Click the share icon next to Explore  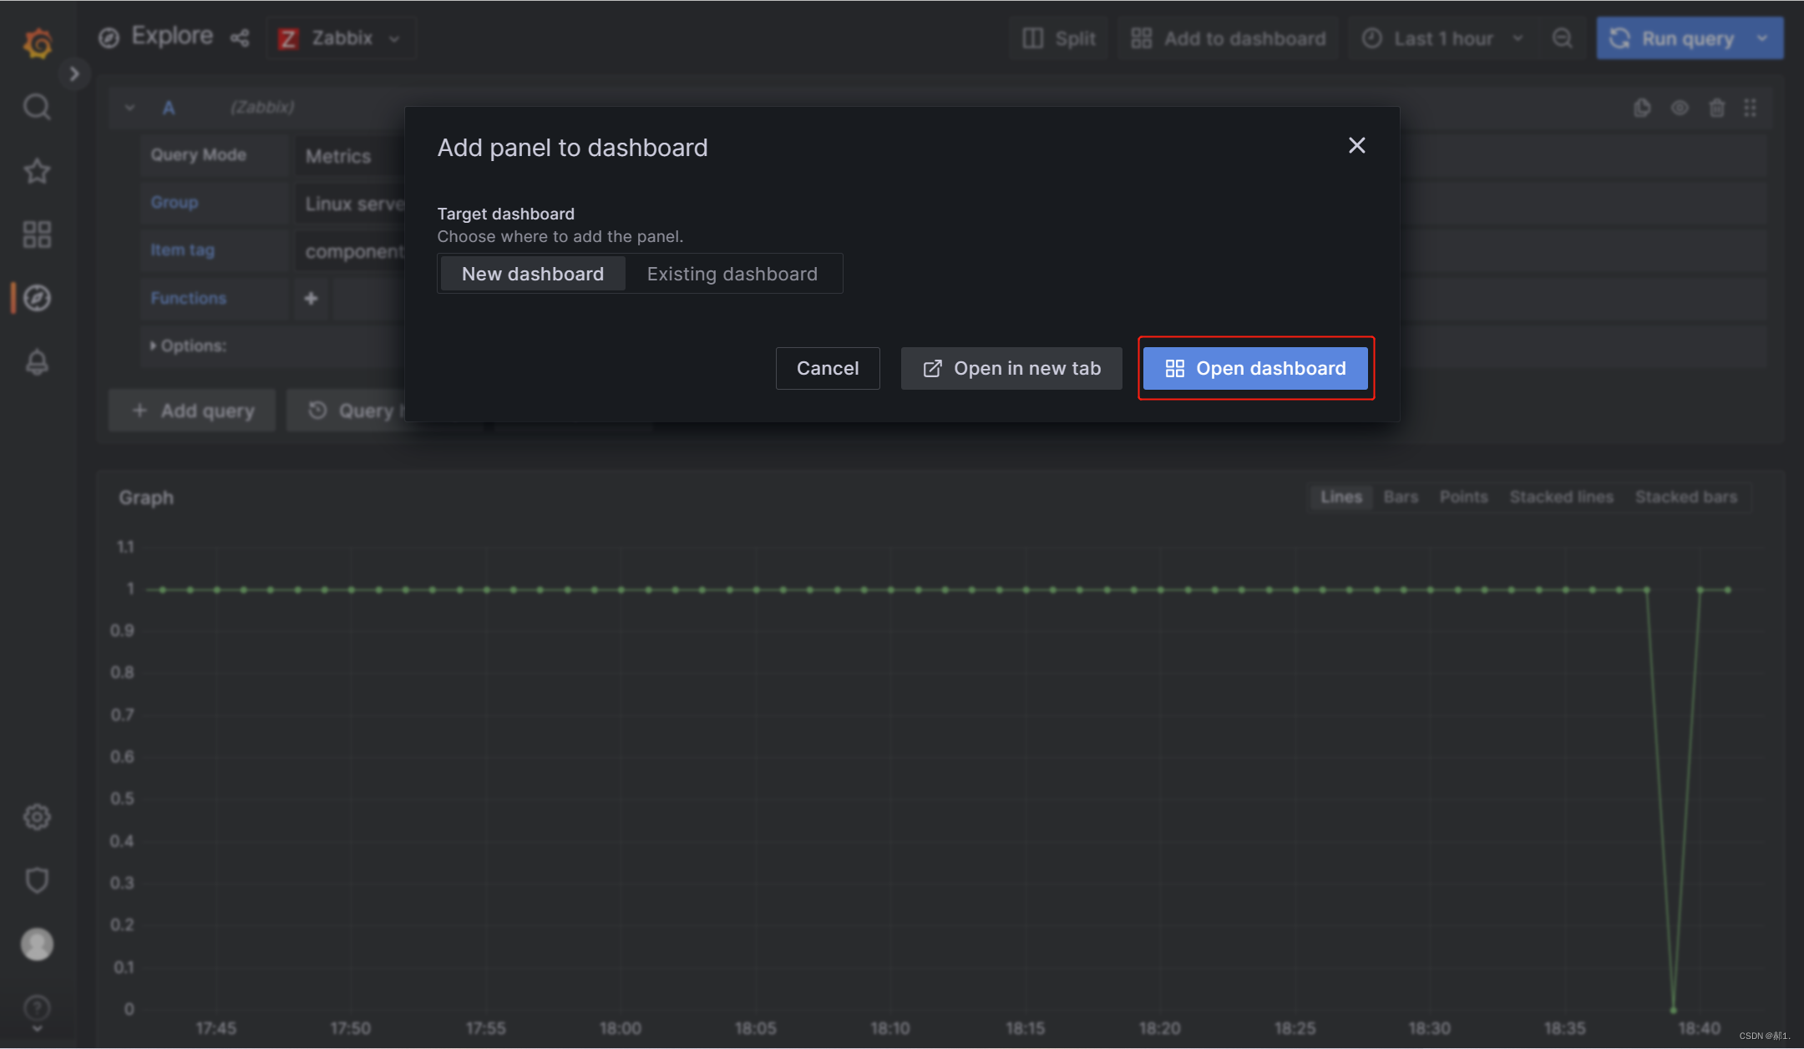240,38
